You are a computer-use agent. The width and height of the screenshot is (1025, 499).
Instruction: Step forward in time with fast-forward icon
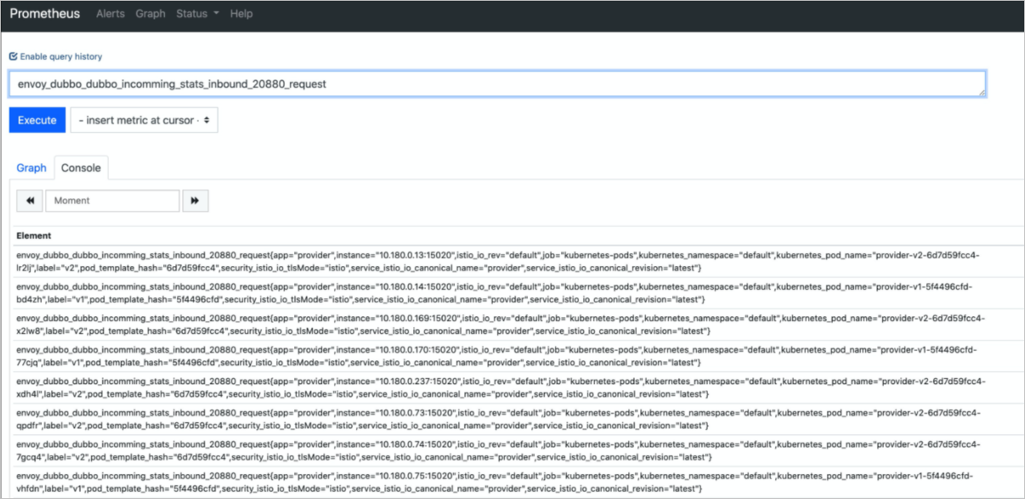click(x=195, y=200)
